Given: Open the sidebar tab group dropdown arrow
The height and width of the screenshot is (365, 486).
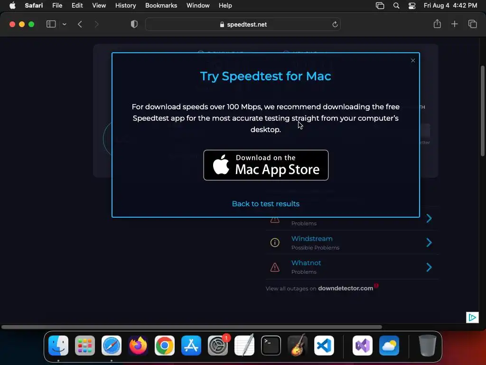Looking at the screenshot, I should click(x=64, y=24).
